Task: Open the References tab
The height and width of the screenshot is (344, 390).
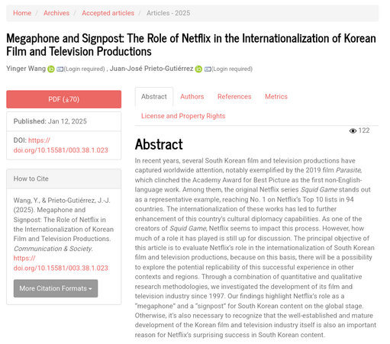Action: pos(234,97)
